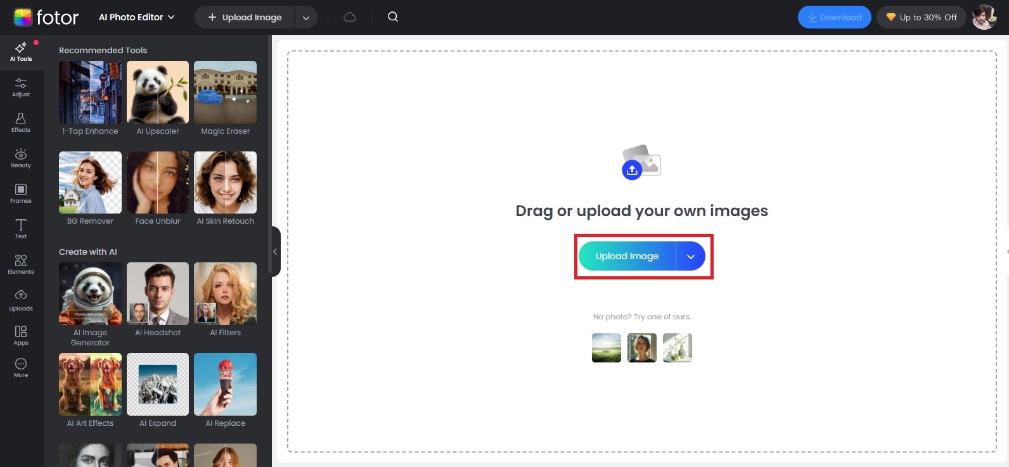Click the center Upload Image button
This screenshot has width=1009, height=467.
pos(627,256)
